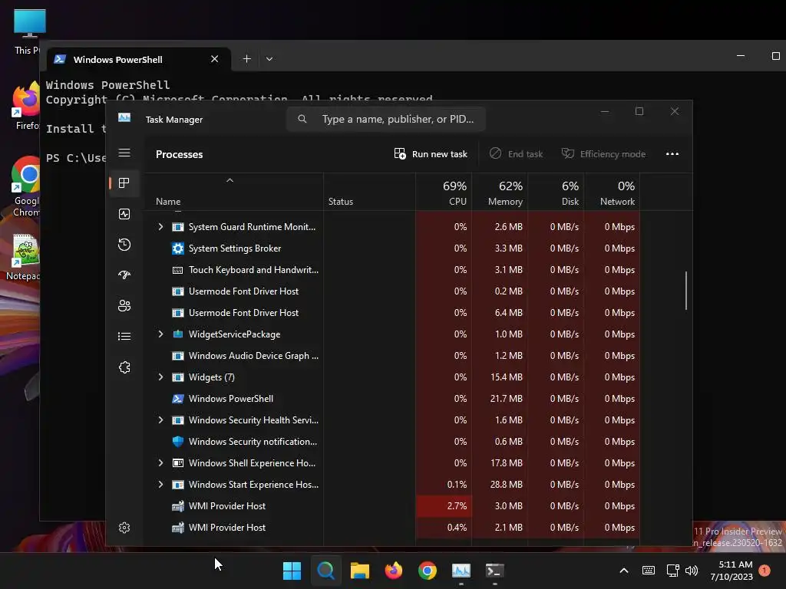786x589 pixels.
Task: Sort processes by Network column
Action: pyautogui.click(x=612, y=193)
